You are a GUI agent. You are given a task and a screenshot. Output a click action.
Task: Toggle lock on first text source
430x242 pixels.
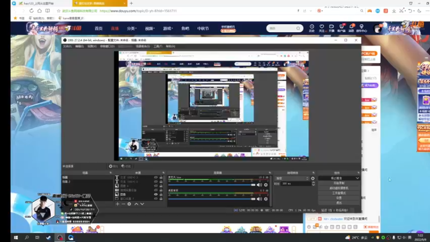click(x=161, y=177)
